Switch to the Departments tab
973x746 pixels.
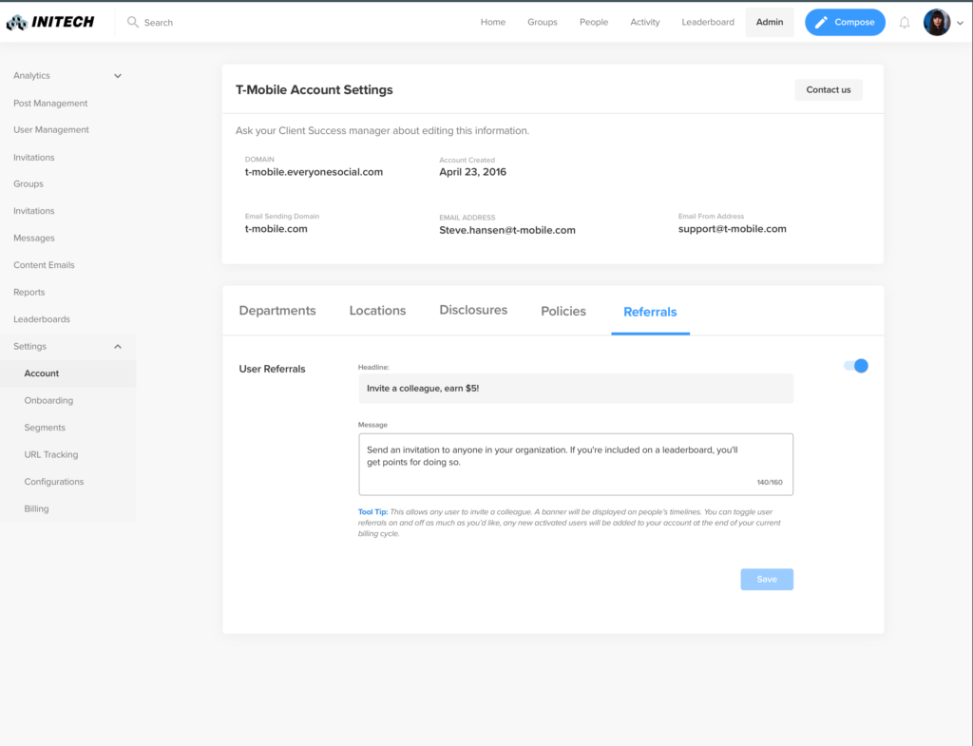277,311
